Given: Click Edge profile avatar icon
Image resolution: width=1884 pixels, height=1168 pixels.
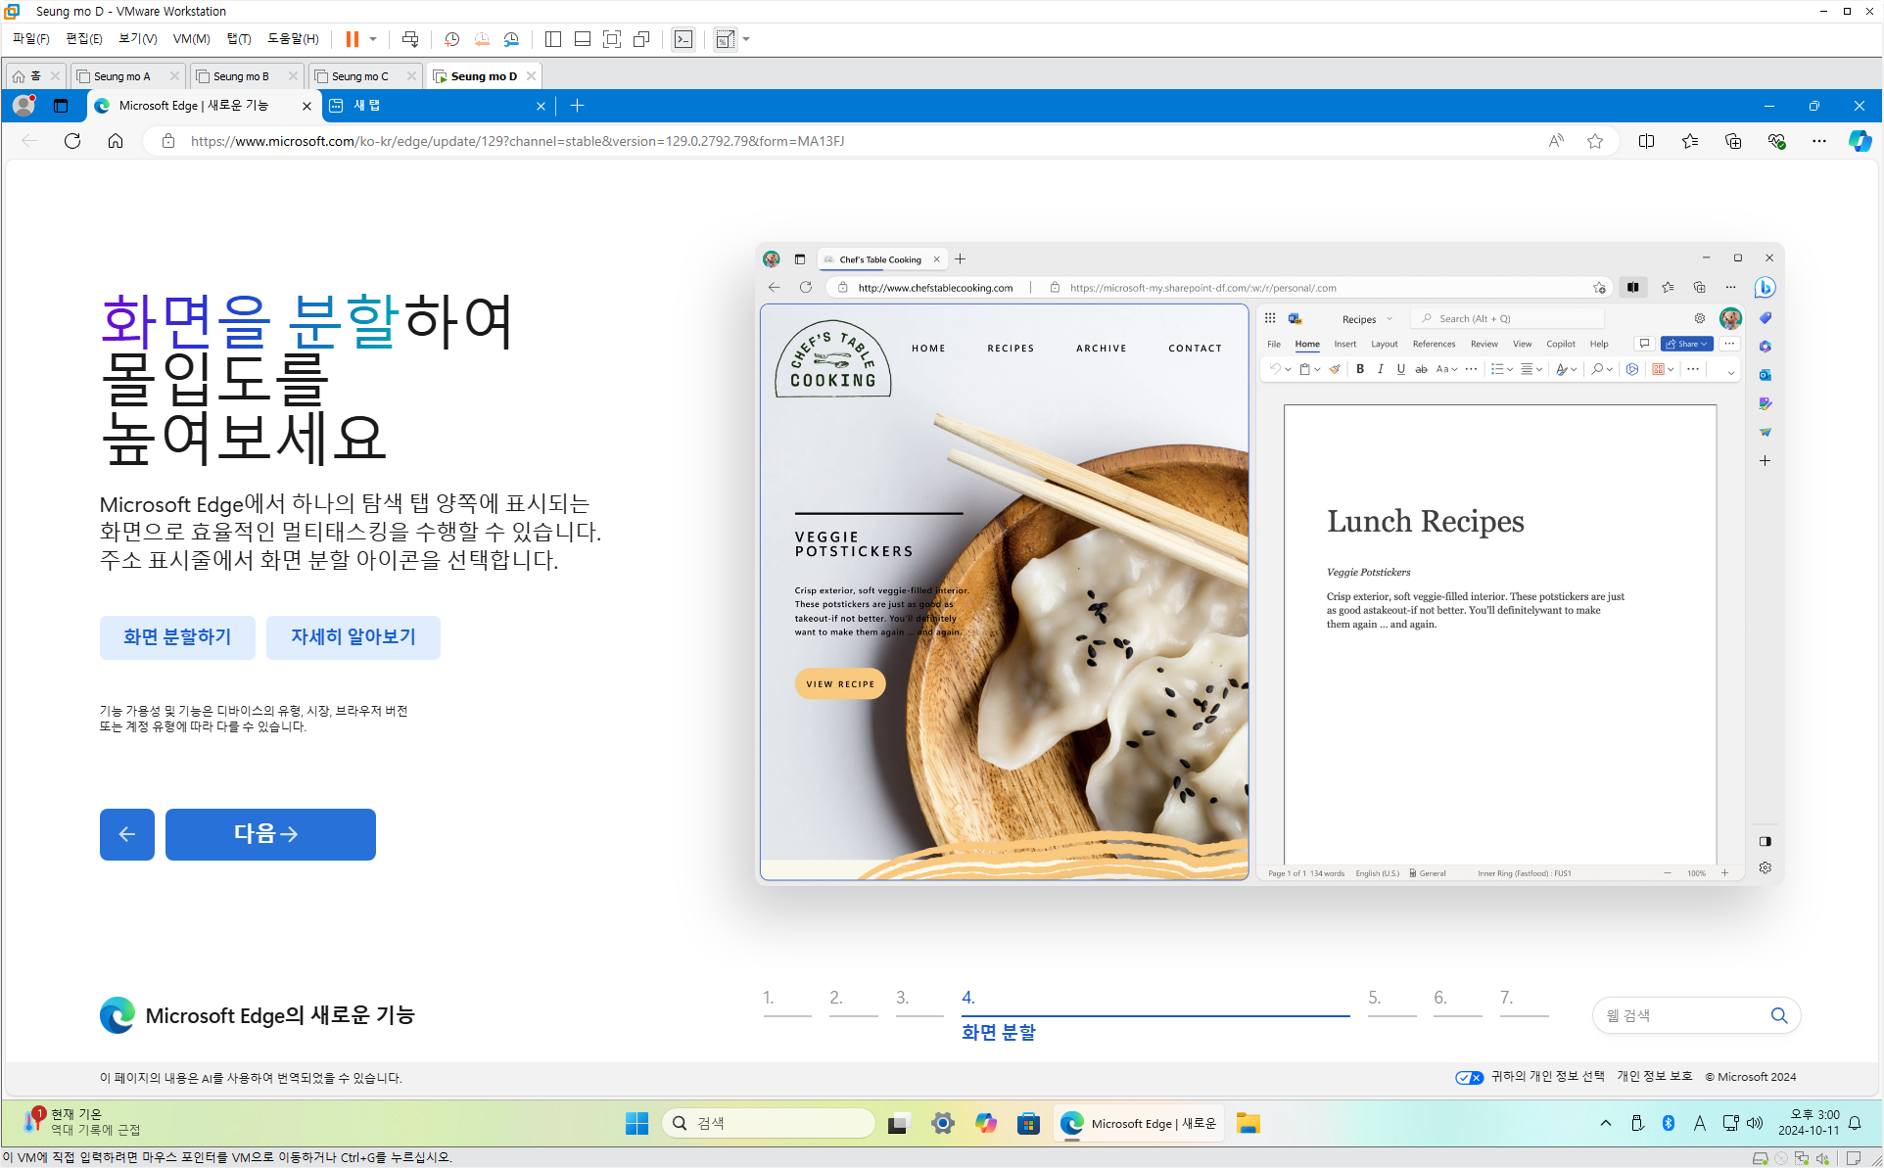Looking at the screenshot, I should coord(24,105).
